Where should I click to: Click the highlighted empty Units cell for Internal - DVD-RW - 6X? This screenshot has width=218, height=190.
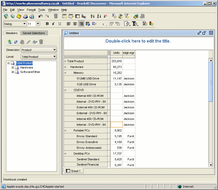point(117,125)
